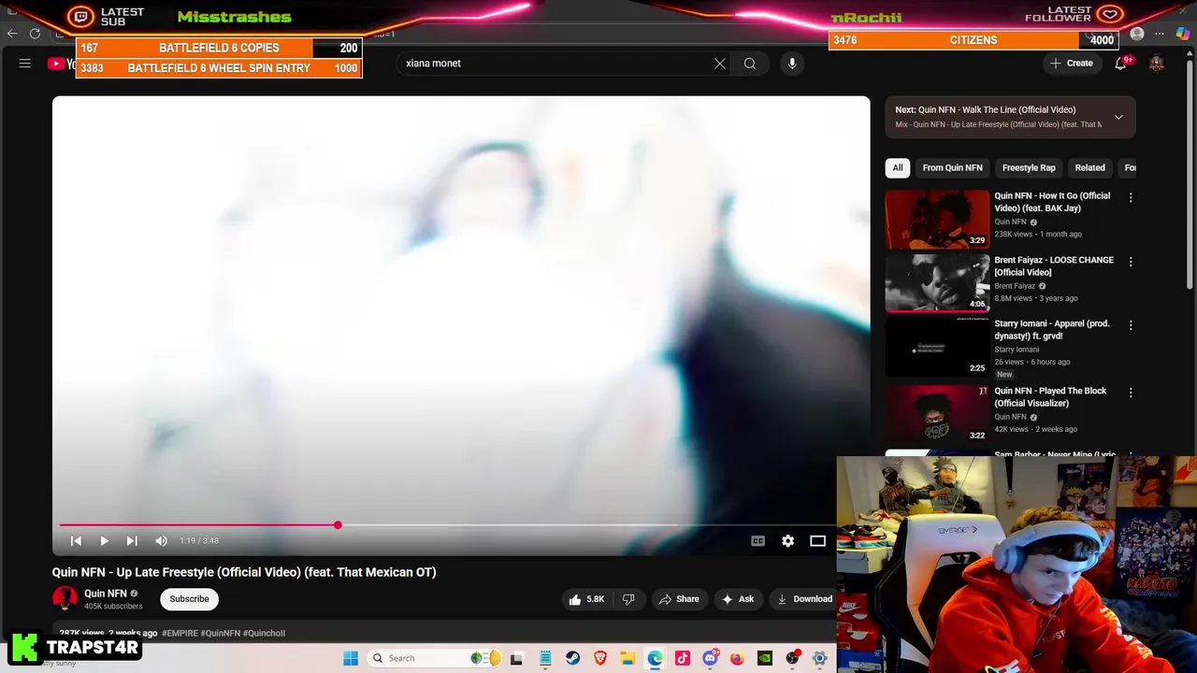
Task: Download the video
Action: click(804, 599)
